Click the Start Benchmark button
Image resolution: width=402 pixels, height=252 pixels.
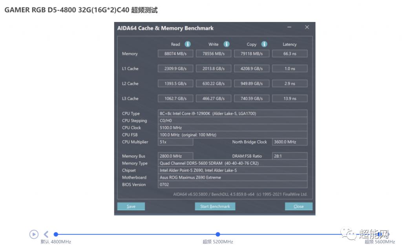point(215,206)
